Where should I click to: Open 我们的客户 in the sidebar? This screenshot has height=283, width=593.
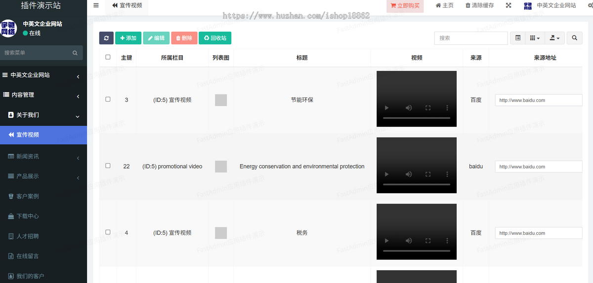click(43, 276)
